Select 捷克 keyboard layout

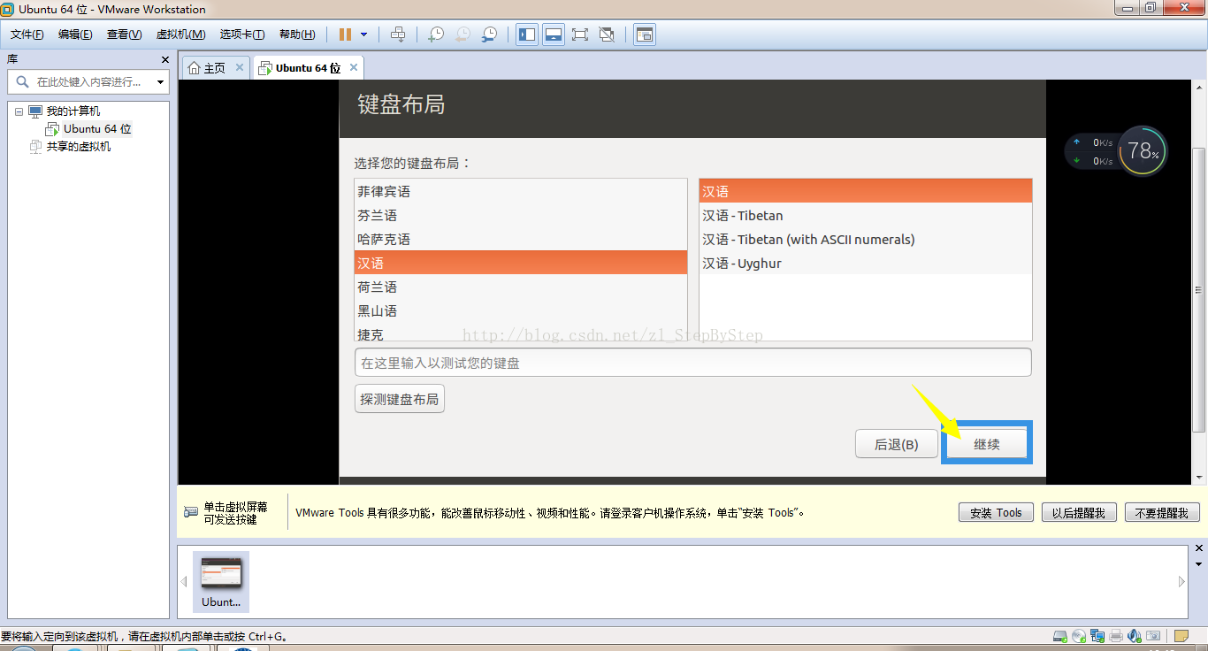520,333
